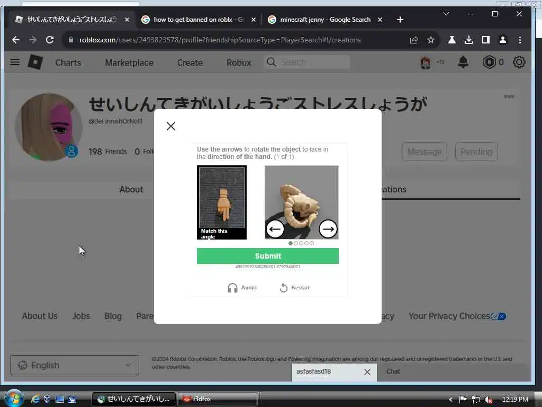This screenshot has height=407, width=542.
Task: Rotate object with right arrow
Action: (328, 229)
